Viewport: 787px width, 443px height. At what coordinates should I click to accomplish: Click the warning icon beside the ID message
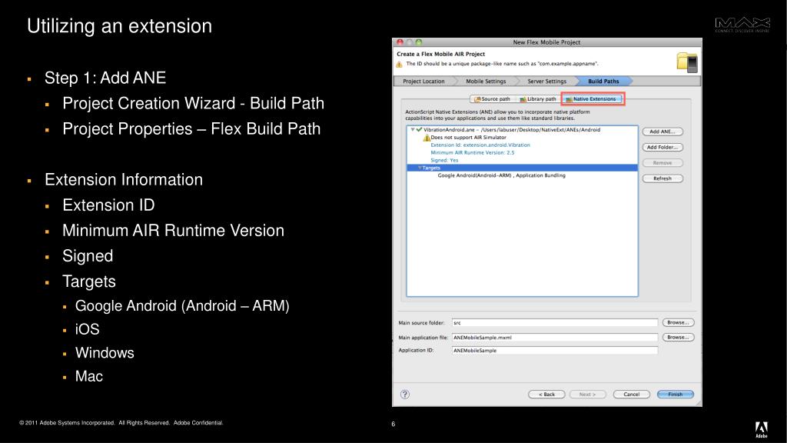click(399, 65)
